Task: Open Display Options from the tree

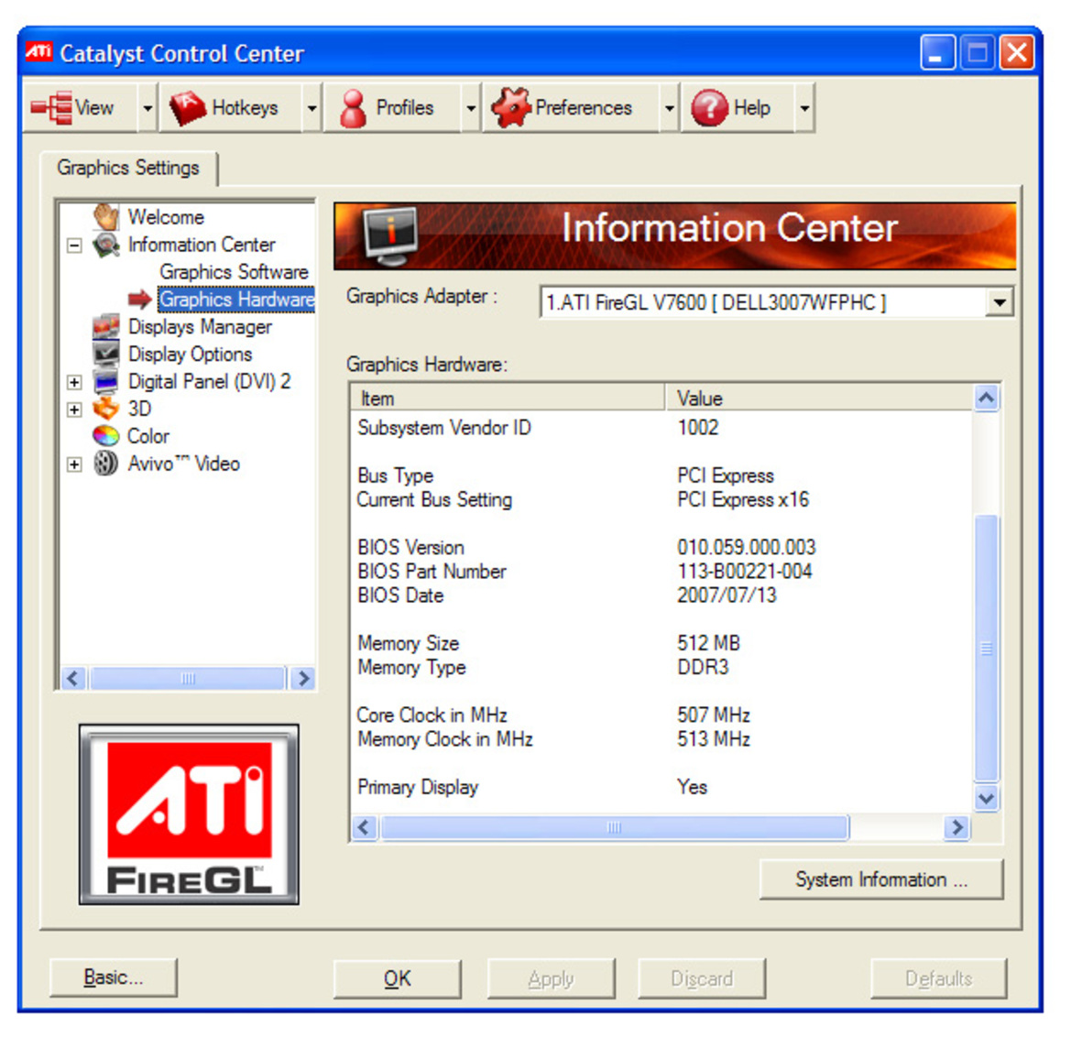Action: (x=190, y=354)
